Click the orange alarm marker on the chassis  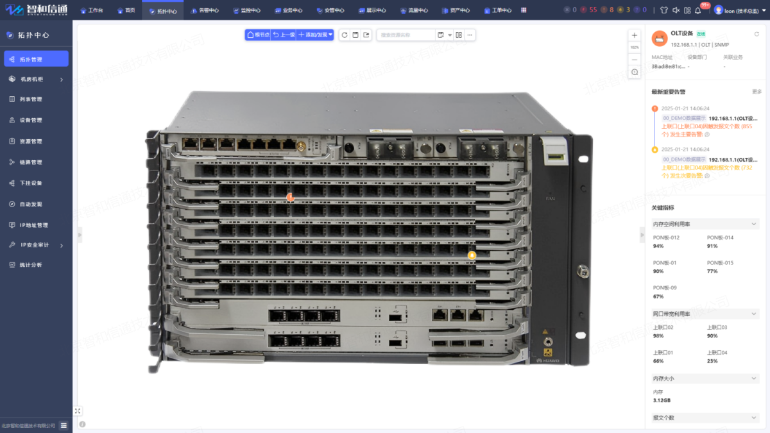pos(291,197)
